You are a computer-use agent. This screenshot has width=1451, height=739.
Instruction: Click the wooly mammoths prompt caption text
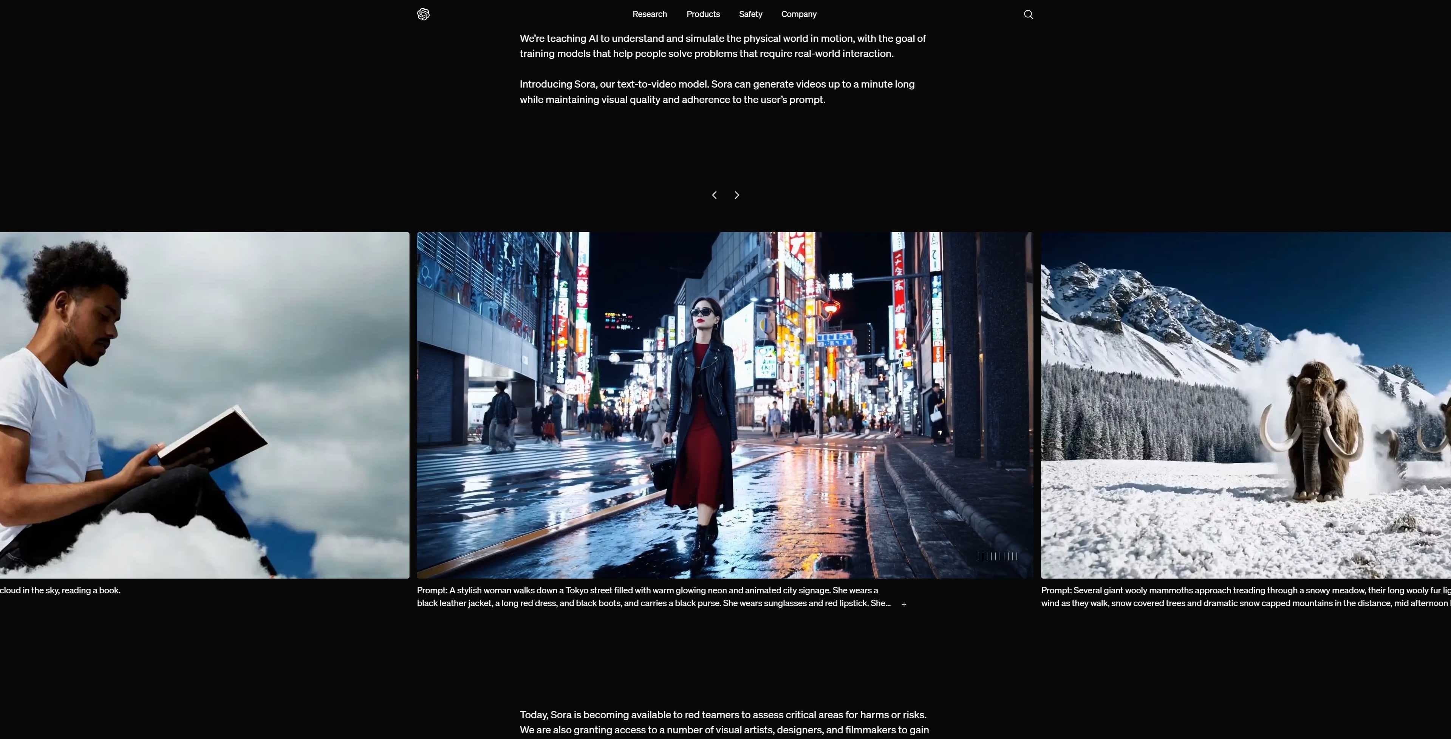pos(1245,597)
